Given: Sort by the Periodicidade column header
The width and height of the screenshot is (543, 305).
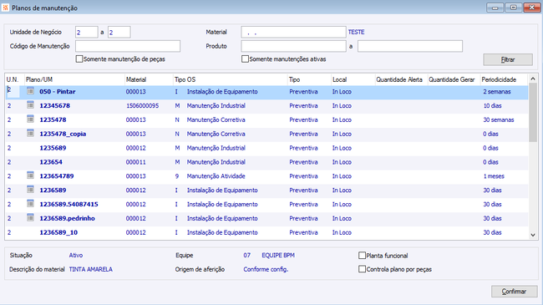Looking at the screenshot, I should tap(504, 79).
